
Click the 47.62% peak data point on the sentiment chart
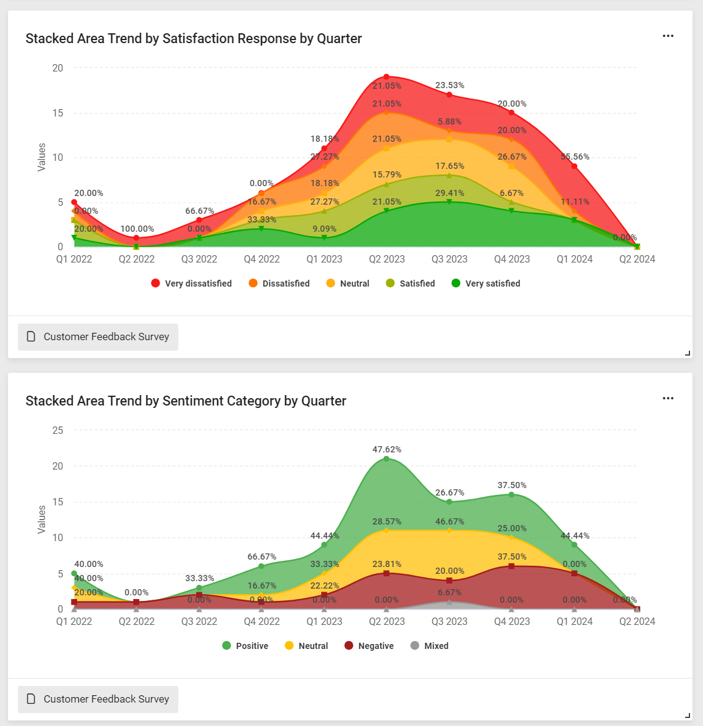coord(385,458)
